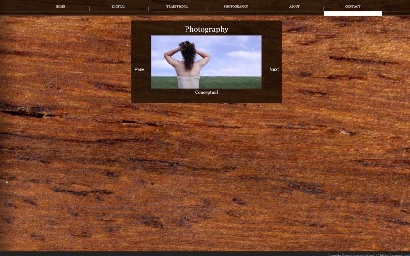Select Traditional in the navigation bar
The width and height of the screenshot is (410, 256).
coord(177,7)
